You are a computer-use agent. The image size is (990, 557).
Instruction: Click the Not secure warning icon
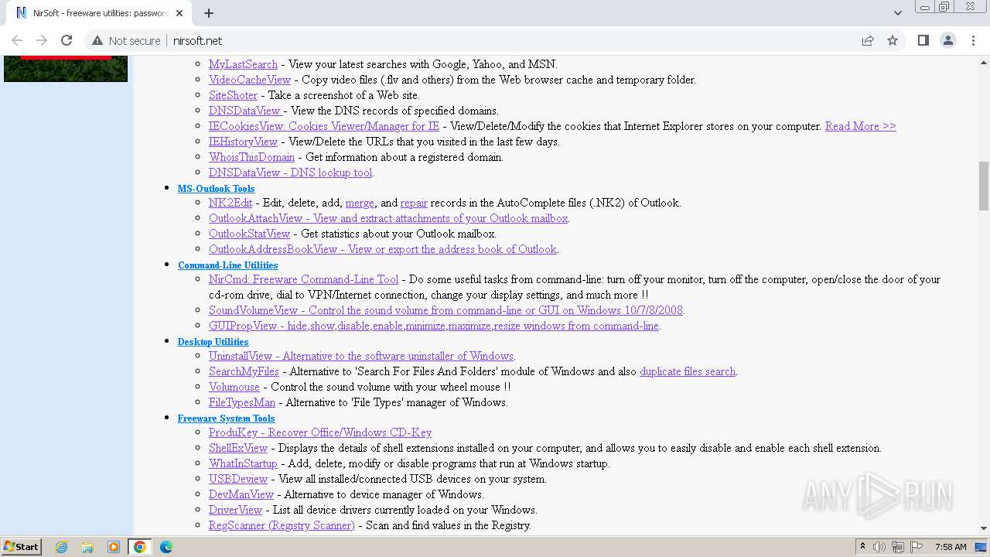coord(97,40)
